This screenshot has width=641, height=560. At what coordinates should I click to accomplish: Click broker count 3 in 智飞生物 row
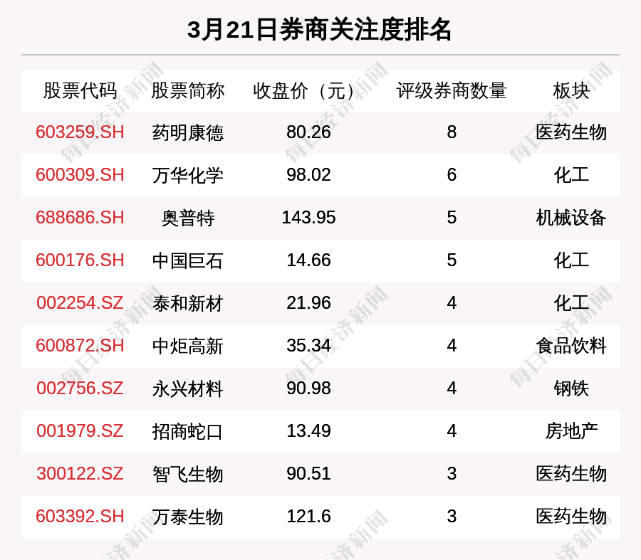[452, 474]
